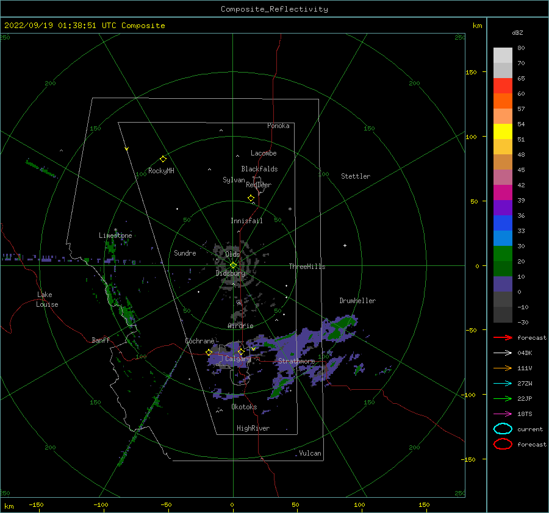Click the Sylvan label on the map

pos(234,180)
